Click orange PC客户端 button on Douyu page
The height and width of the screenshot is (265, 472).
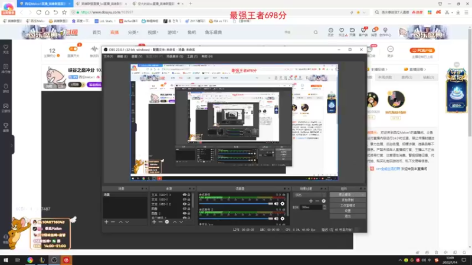[x=422, y=51]
